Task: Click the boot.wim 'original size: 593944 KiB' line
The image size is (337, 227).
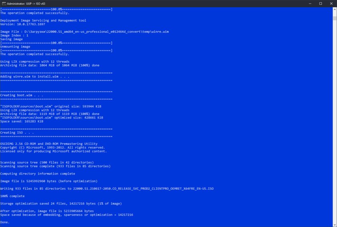Action: [51, 106]
